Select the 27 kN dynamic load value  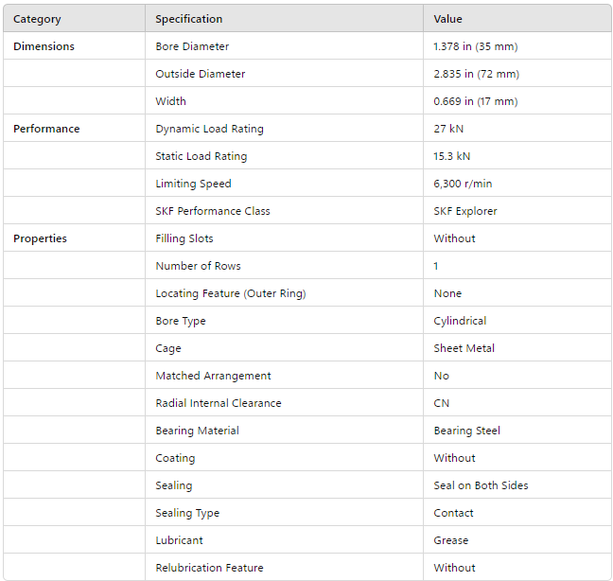447,129
